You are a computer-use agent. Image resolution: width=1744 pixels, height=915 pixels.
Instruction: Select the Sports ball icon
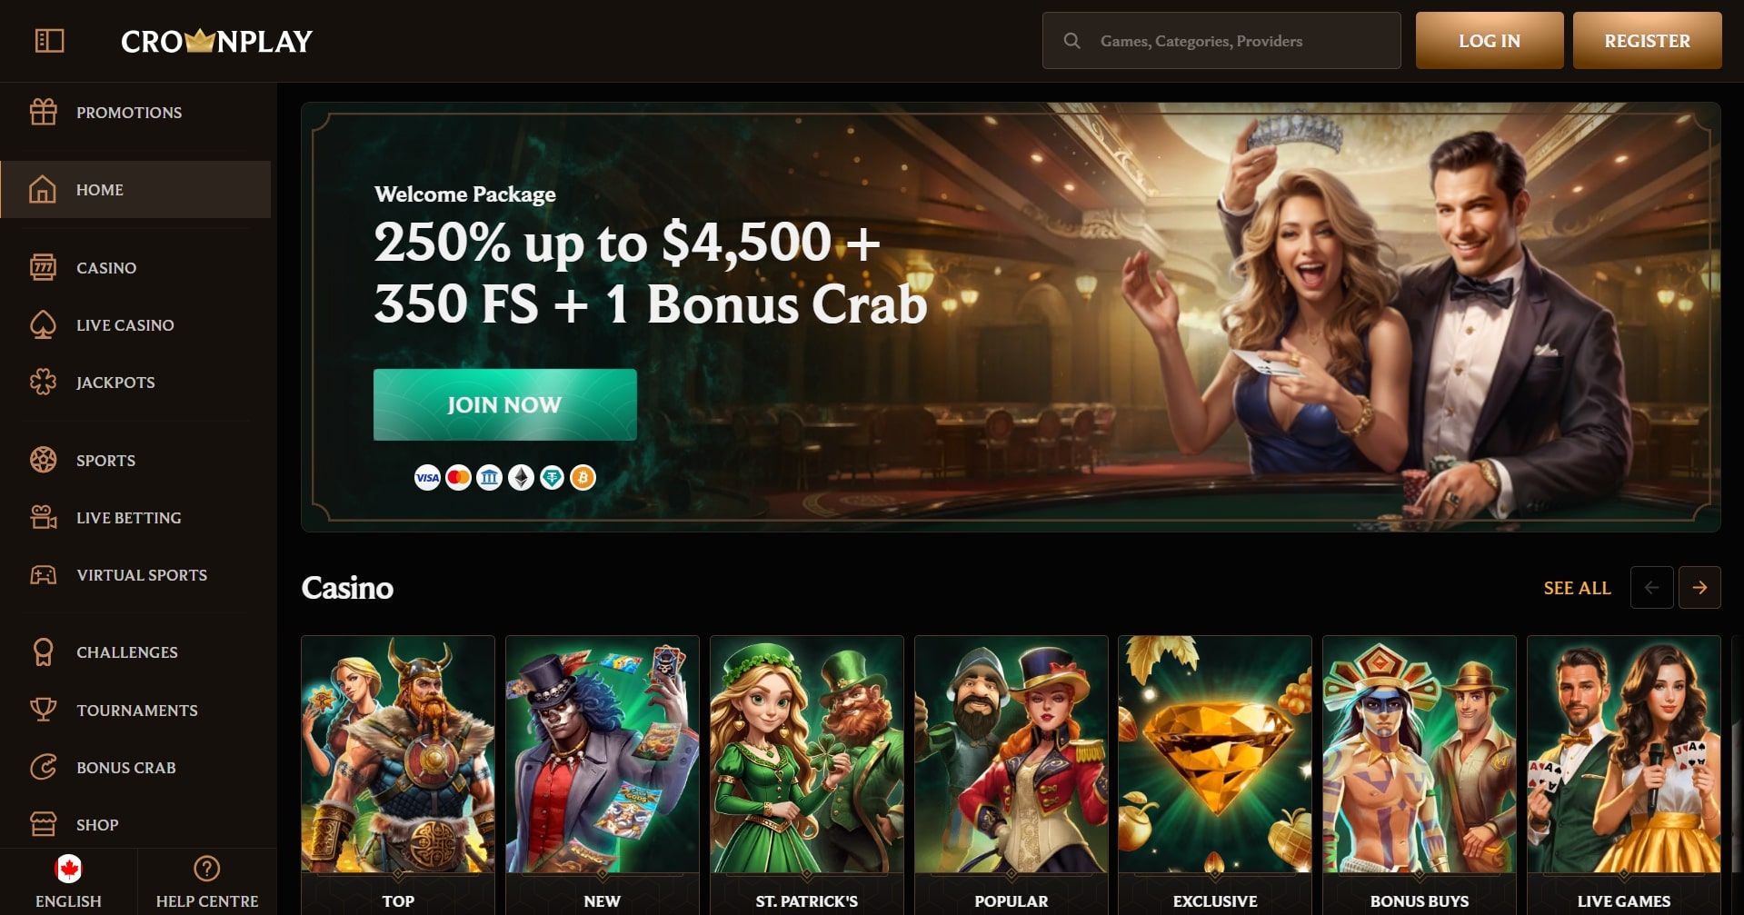point(43,460)
